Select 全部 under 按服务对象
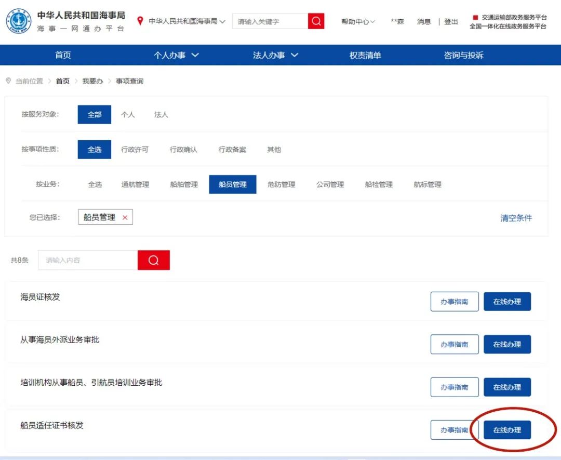Screen dimensions: 561x460 click(95, 114)
